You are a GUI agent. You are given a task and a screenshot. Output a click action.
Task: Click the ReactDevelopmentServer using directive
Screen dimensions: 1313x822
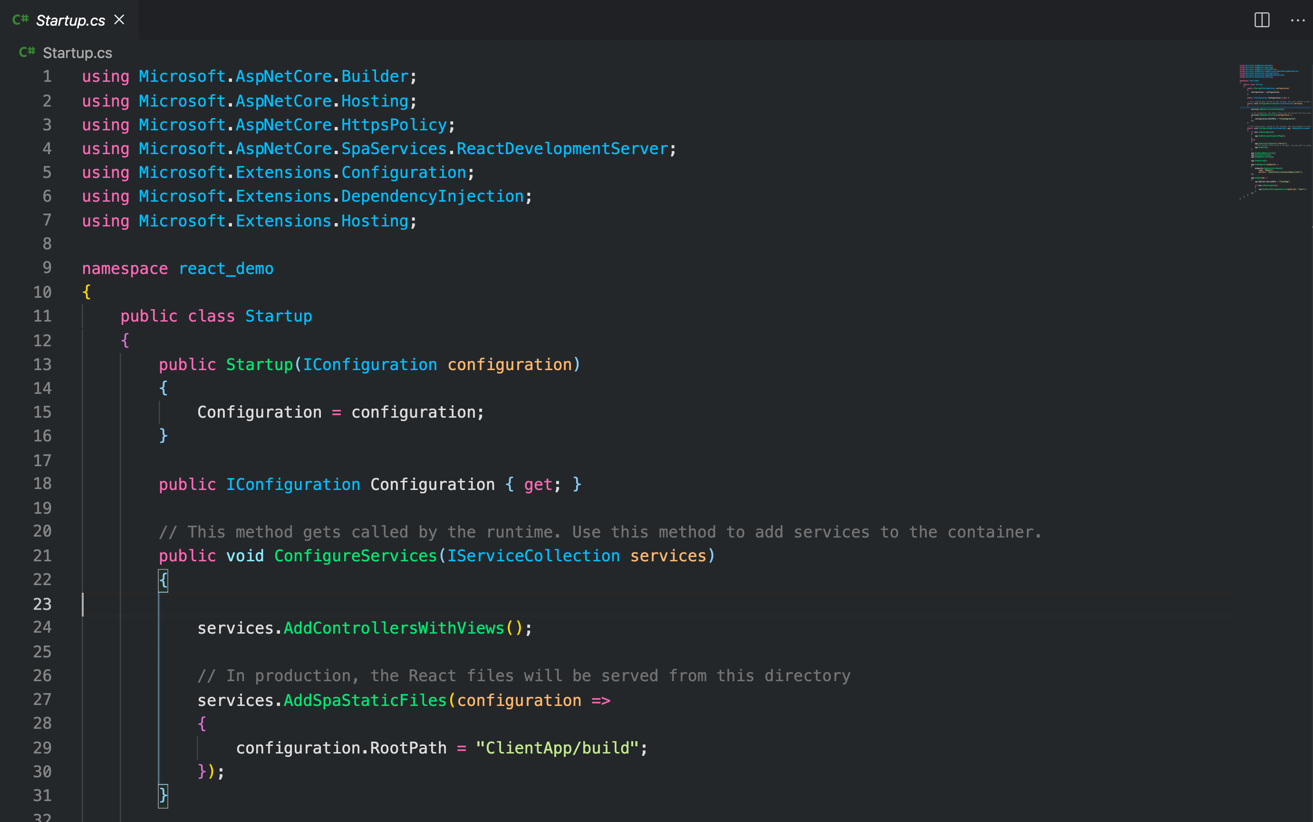tap(562, 148)
